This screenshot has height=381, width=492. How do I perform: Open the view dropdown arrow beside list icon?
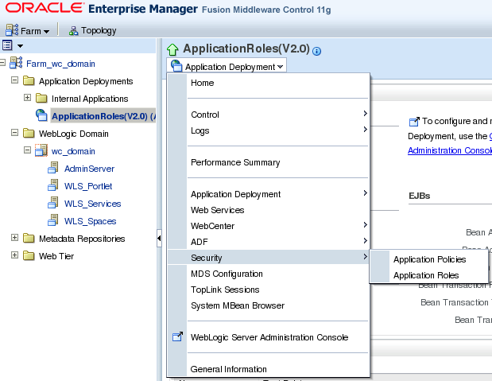tap(20, 46)
